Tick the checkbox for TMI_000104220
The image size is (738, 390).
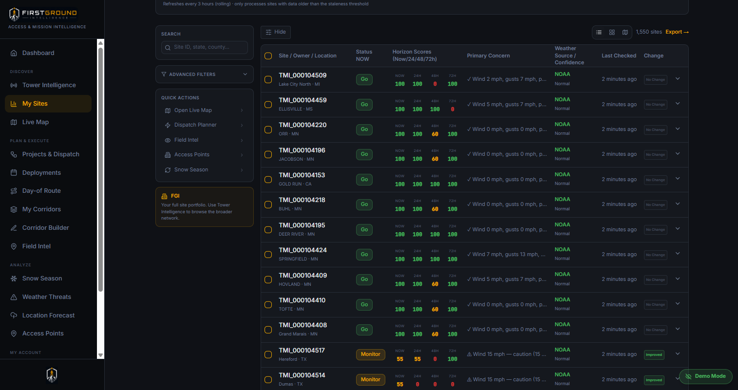(x=268, y=130)
